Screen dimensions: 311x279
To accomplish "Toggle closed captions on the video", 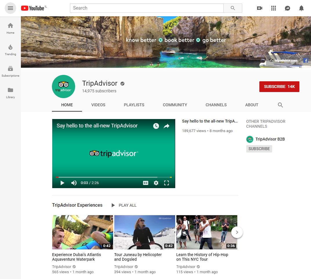I will pyautogui.click(x=146, y=183).
